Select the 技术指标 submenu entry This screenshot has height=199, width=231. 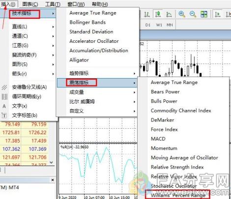[x=28, y=14]
